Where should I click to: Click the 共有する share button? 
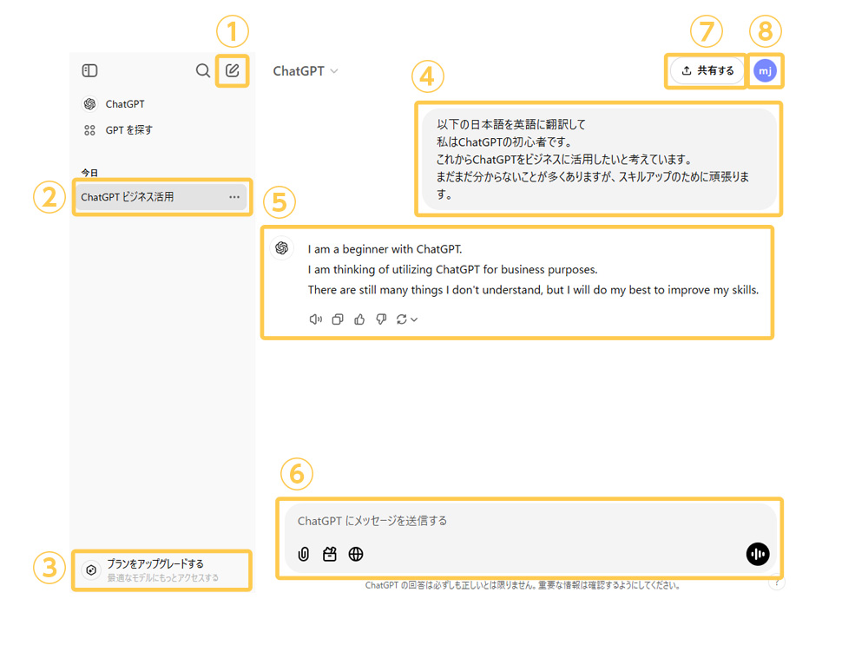click(x=707, y=71)
